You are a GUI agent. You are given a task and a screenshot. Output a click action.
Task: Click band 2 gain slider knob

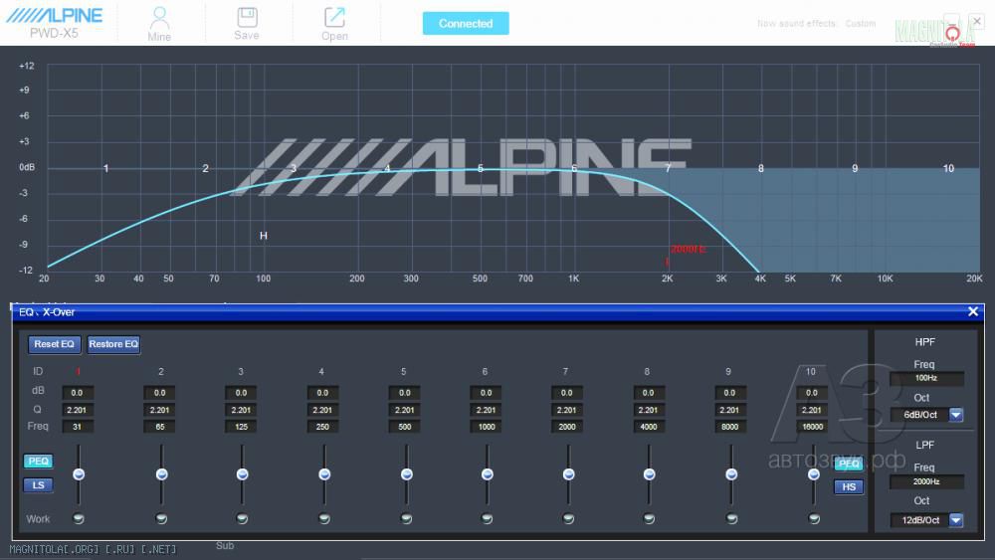click(x=162, y=474)
